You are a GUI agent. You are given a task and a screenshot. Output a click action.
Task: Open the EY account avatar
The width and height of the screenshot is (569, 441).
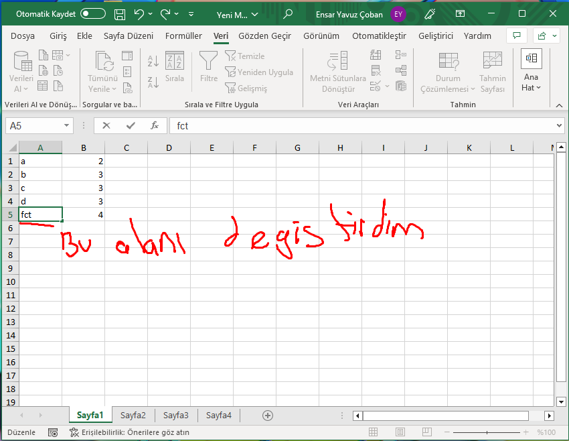tap(398, 15)
